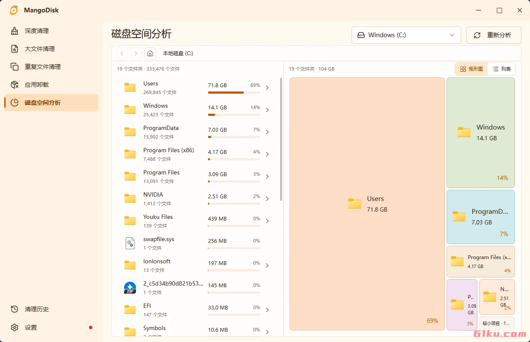Expand the Windows folder row chevron

click(267, 110)
